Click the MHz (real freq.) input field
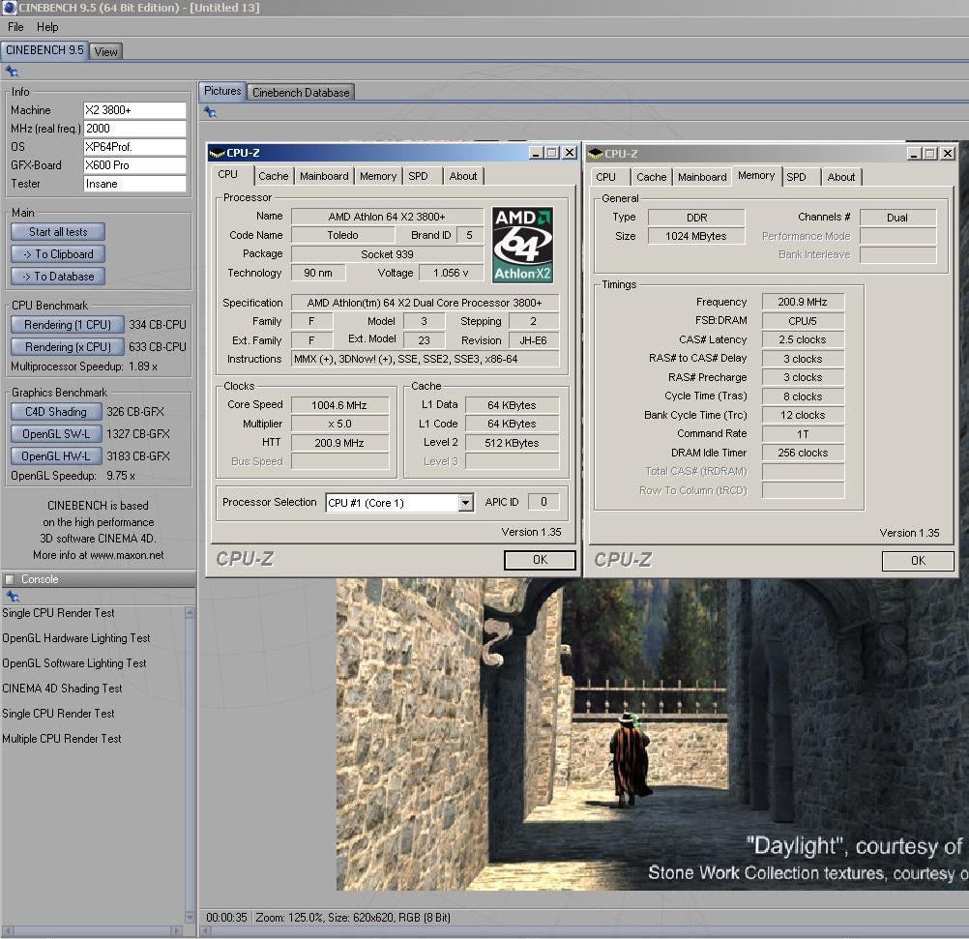 click(134, 129)
